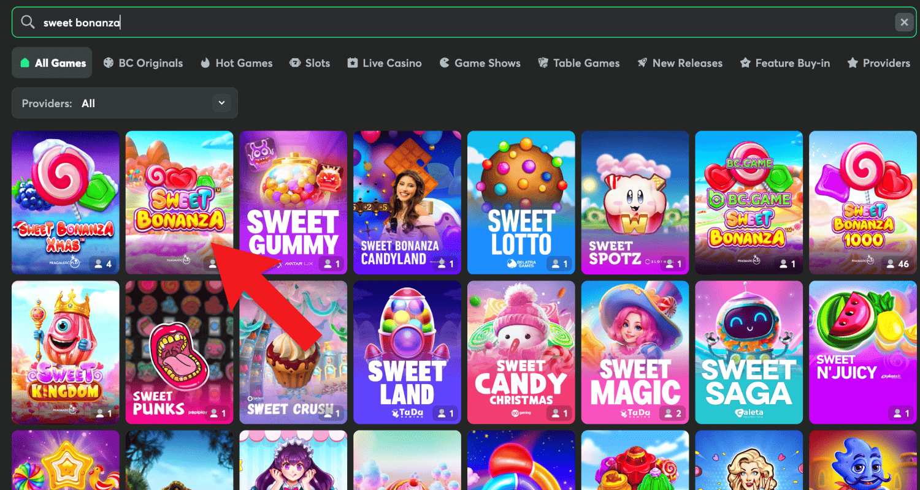
Task: Click player count on Sweet Bonanza Xmas
Action: [102, 264]
